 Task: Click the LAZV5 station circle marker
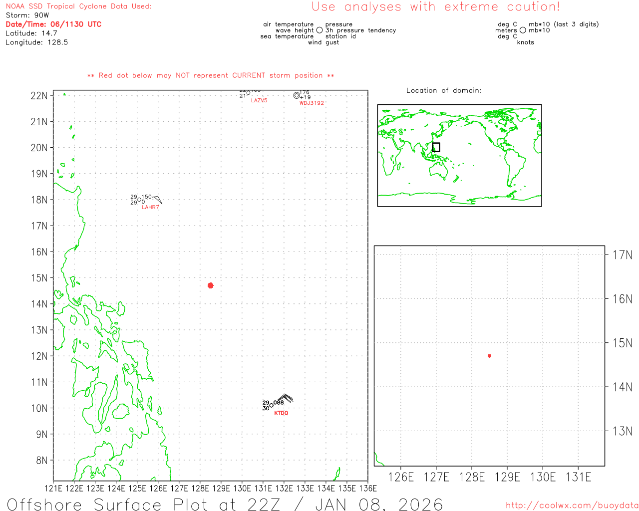click(248, 93)
